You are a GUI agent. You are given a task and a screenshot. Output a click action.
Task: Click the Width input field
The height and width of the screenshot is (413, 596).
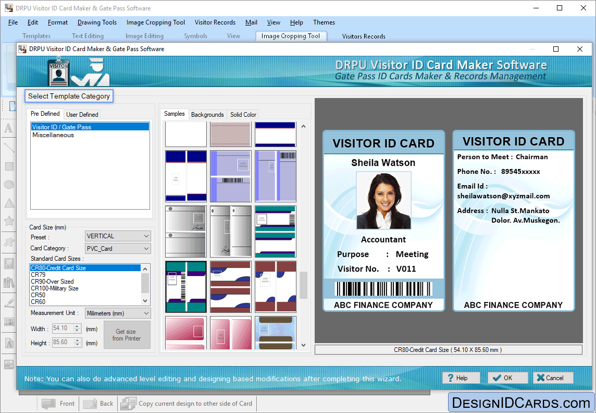(x=63, y=328)
